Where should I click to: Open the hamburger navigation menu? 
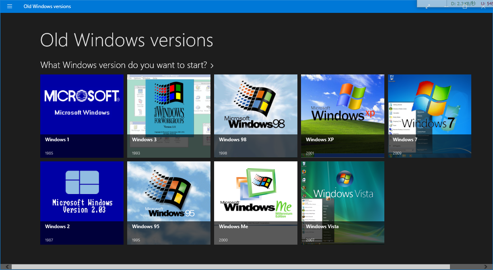point(10,6)
